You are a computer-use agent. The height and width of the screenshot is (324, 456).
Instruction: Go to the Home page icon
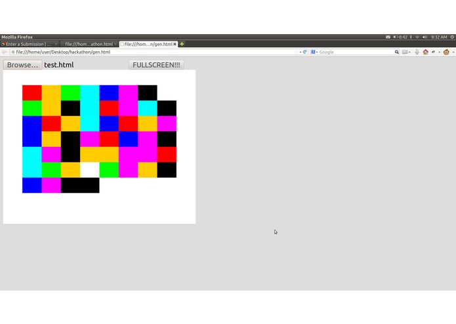(x=425, y=52)
